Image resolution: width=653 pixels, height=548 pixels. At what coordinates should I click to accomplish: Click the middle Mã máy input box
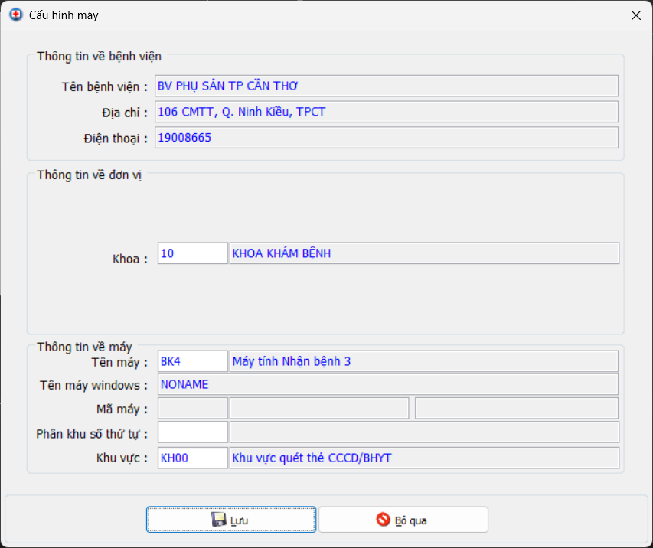pos(319,408)
